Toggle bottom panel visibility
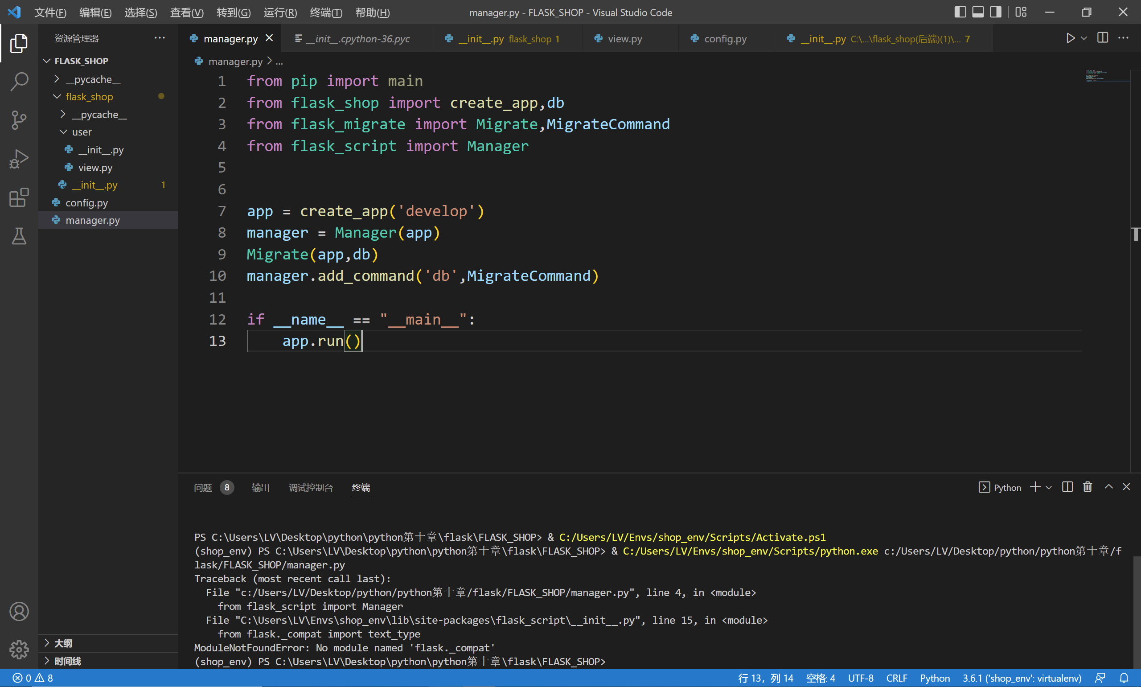The width and height of the screenshot is (1141, 687). [x=978, y=12]
